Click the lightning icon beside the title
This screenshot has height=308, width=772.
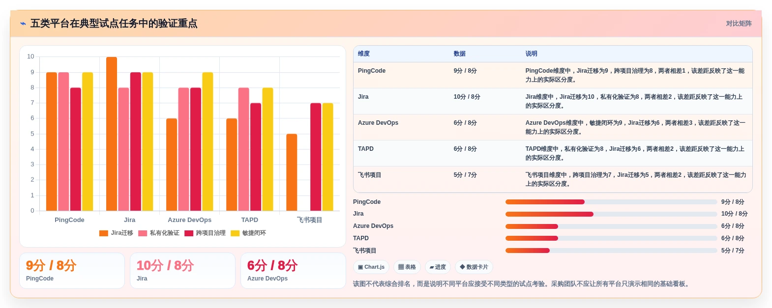click(x=23, y=24)
